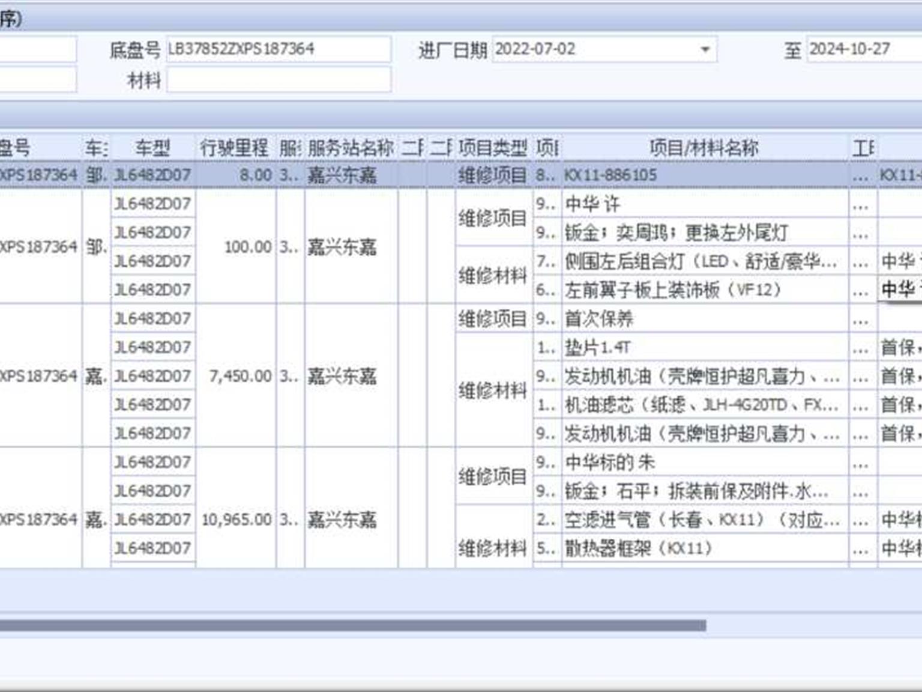Click 嘉兴东嘉 station in 7,450.00 row
Screen dimensions: 922x692
tap(351, 376)
